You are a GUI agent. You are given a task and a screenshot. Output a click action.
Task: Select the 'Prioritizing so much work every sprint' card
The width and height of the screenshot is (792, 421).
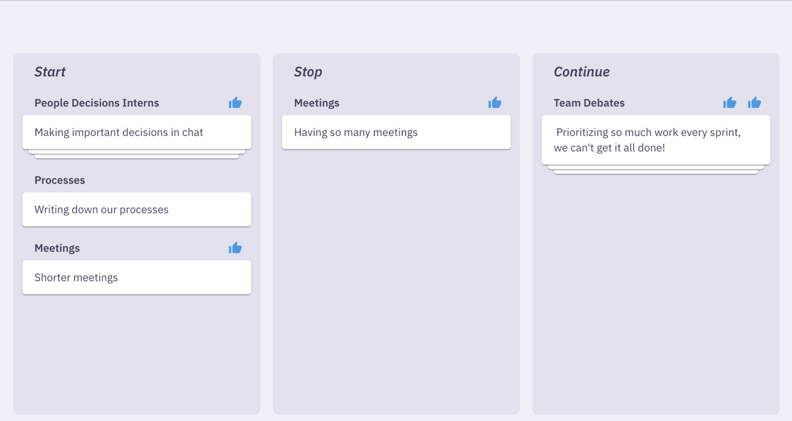[x=655, y=140]
